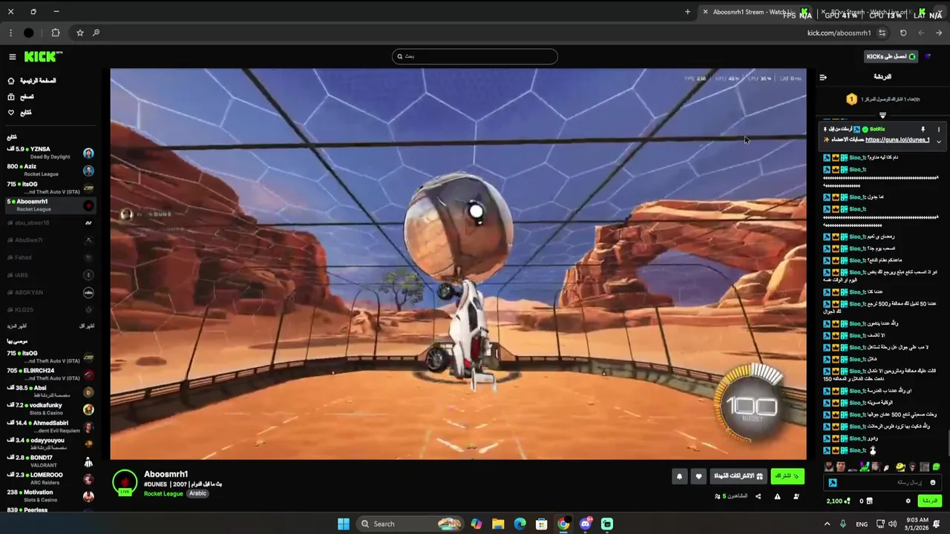Toggle follow heart for Aboosmrh1

698,476
